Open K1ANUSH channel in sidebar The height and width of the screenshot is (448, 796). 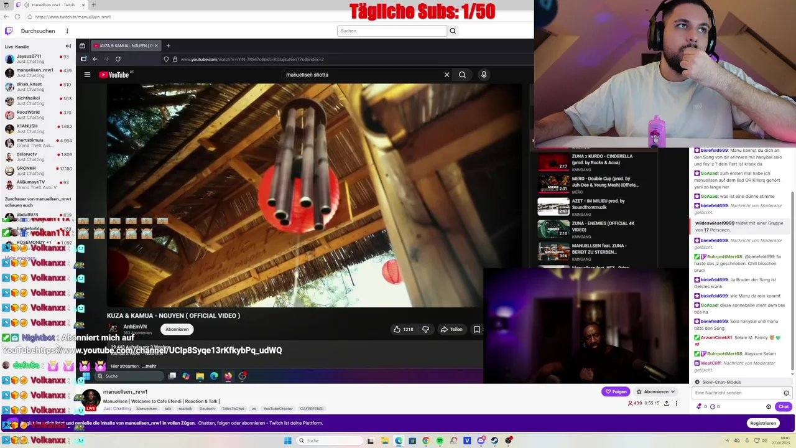coord(37,128)
